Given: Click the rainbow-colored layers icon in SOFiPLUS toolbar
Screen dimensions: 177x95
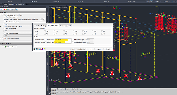Looking at the screenshot, I should click(7, 9).
